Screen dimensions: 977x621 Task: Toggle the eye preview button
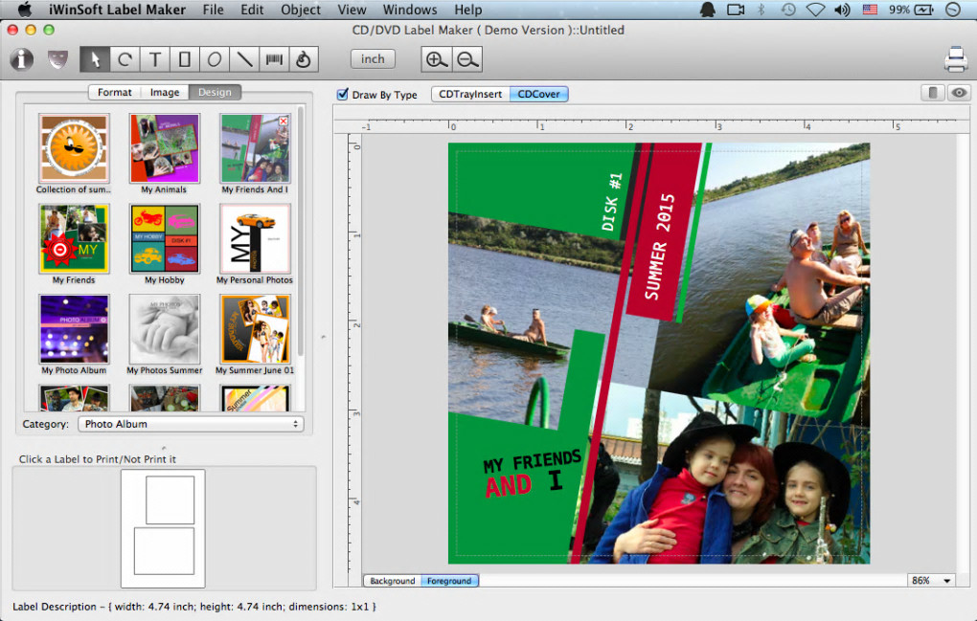(x=958, y=93)
